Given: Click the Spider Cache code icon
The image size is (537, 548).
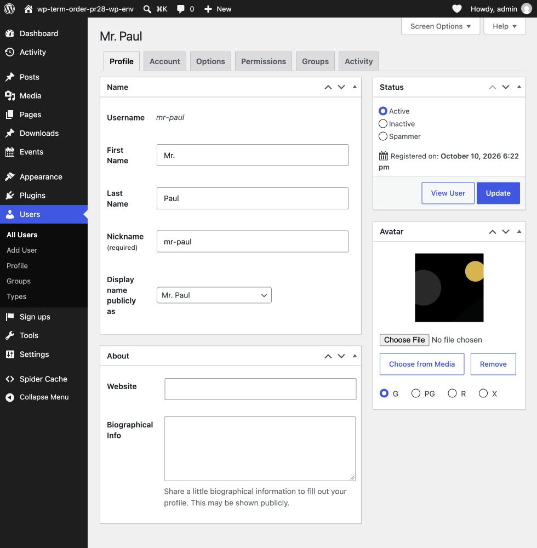Looking at the screenshot, I should click(10, 379).
